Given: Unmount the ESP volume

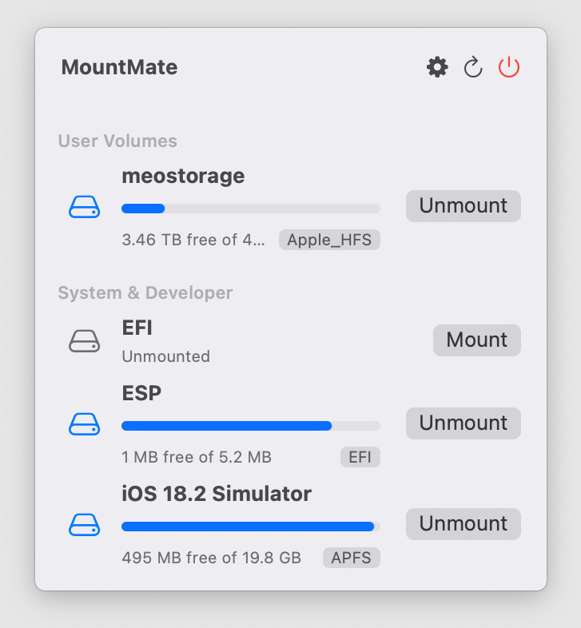Looking at the screenshot, I should [464, 423].
